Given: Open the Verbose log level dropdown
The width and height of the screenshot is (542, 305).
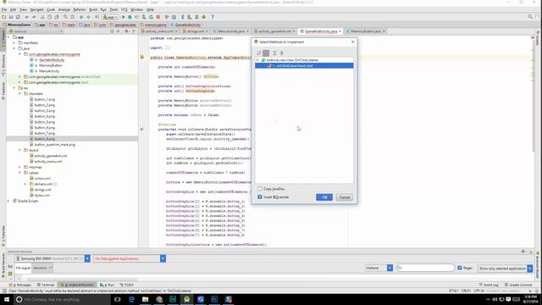Looking at the screenshot, I should (x=390, y=268).
